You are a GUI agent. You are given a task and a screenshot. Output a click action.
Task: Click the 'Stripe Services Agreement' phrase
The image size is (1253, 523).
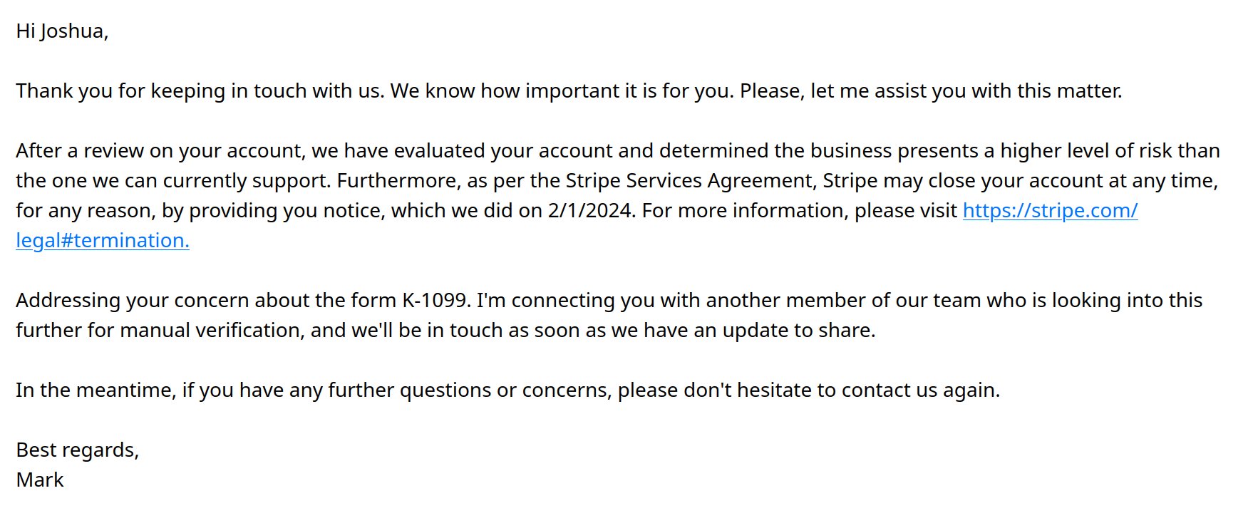pyautogui.click(x=691, y=181)
